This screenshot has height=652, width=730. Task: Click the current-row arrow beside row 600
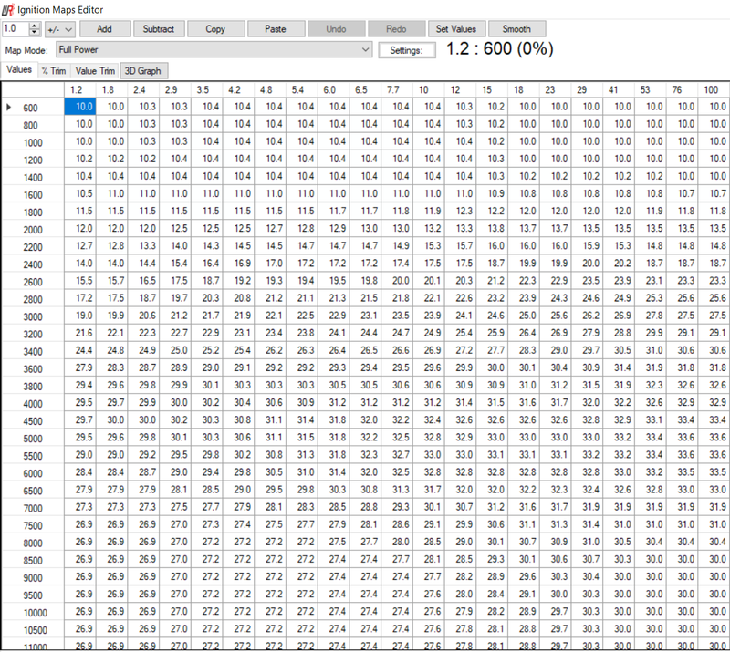[x=8, y=108]
